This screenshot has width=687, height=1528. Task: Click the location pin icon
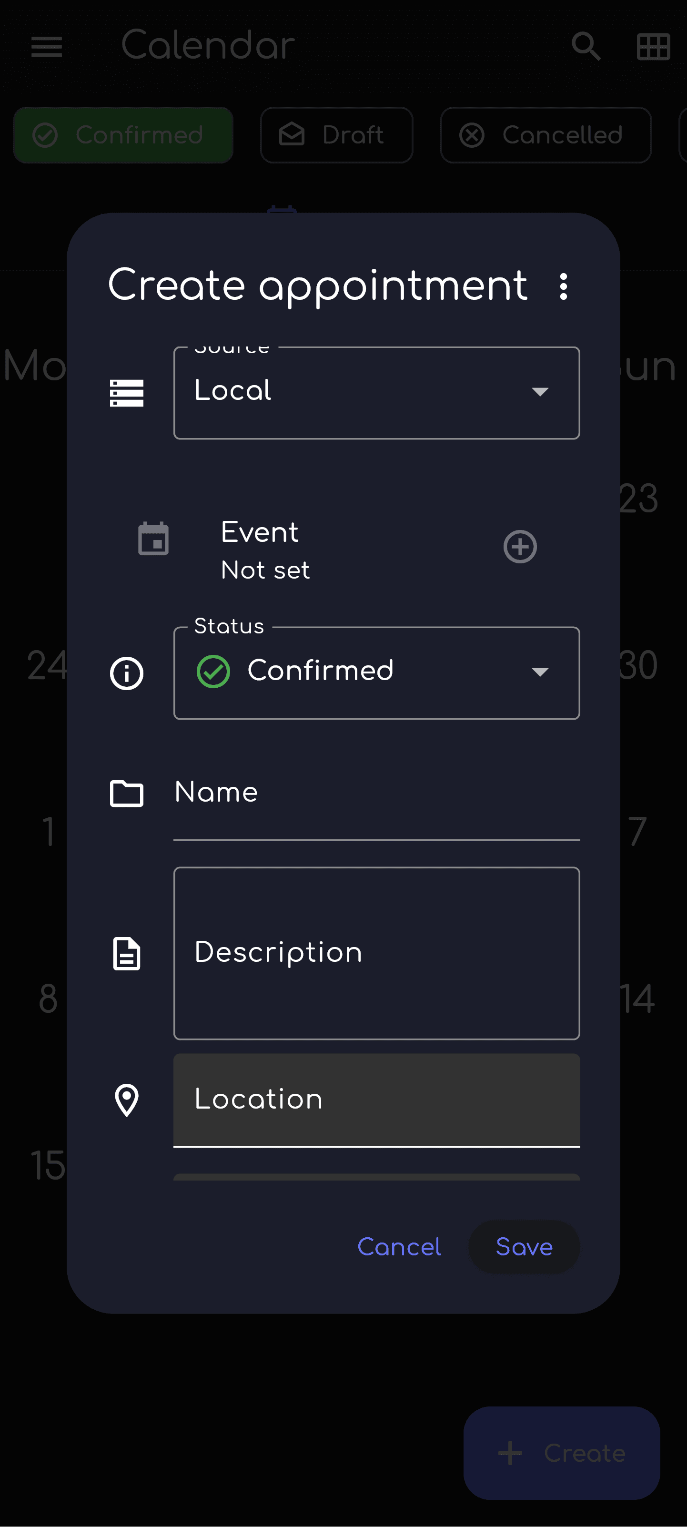click(x=127, y=1100)
